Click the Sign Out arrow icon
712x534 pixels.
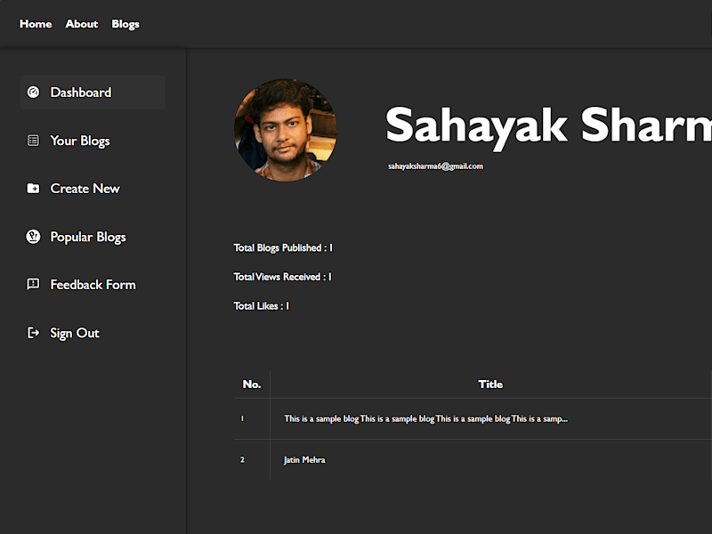33,333
